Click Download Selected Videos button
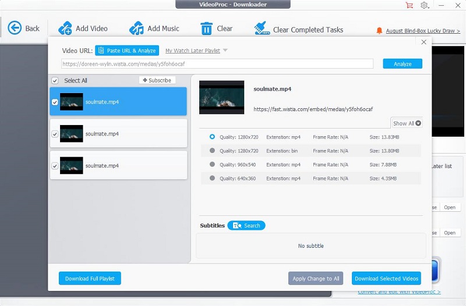 [386, 279]
